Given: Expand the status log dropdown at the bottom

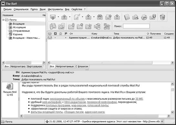Looking at the screenshot, I should pyautogui.click(x=162, y=121).
